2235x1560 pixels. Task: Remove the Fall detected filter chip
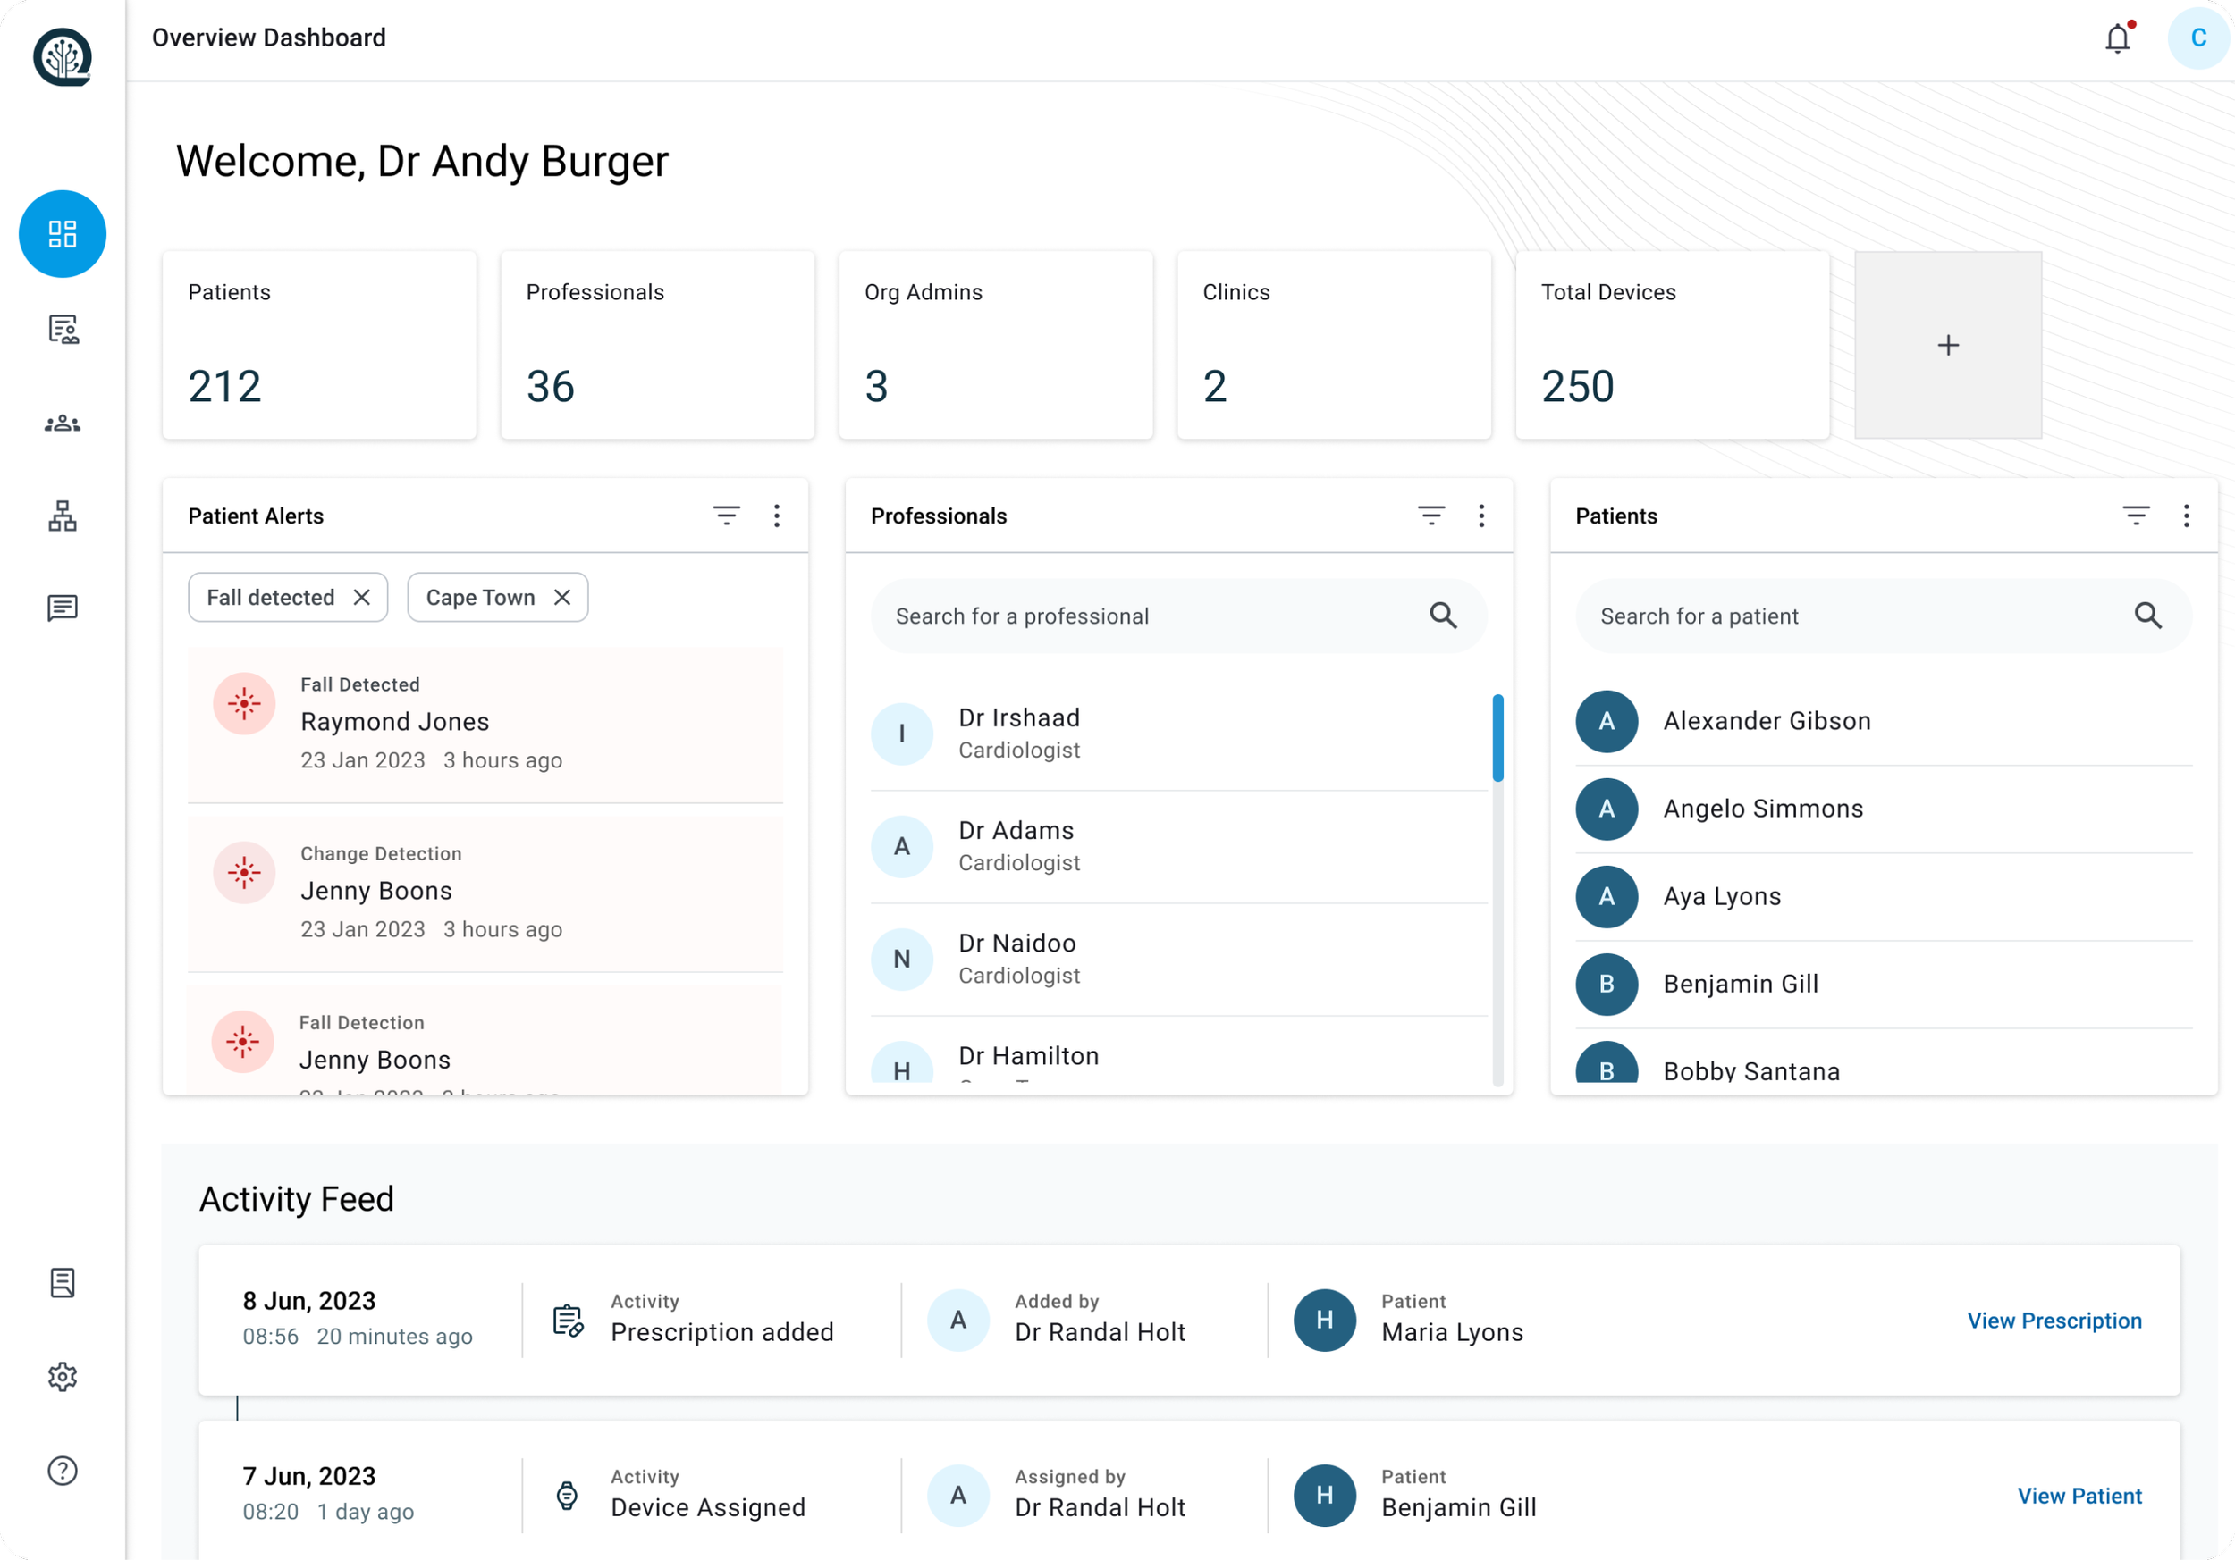pyautogui.click(x=362, y=597)
